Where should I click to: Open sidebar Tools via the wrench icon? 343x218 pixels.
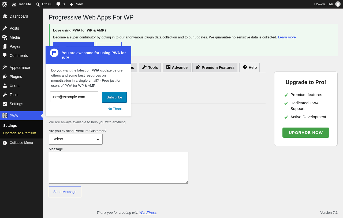coord(5,95)
